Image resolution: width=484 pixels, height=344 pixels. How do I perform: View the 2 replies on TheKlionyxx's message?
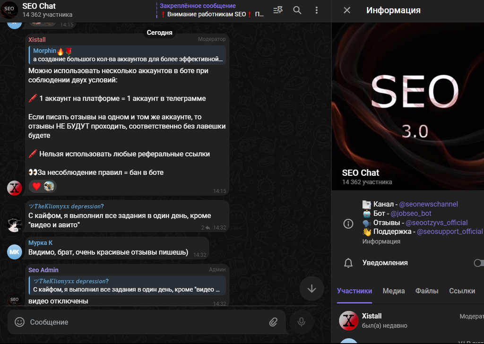point(206,228)
